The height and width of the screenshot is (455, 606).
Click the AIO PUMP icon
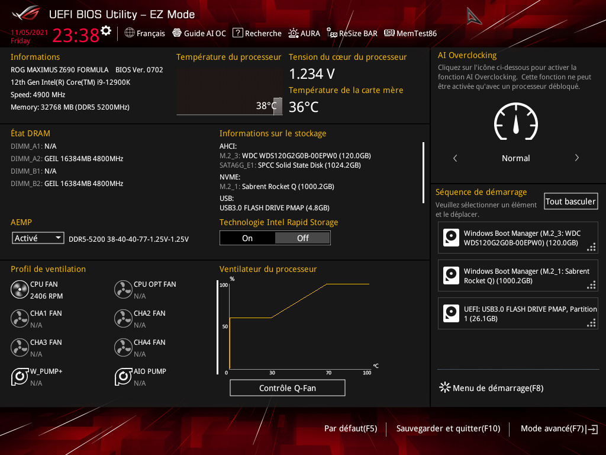pos(123,377)
